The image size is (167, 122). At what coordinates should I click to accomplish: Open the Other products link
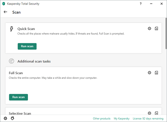pos(102,119)
